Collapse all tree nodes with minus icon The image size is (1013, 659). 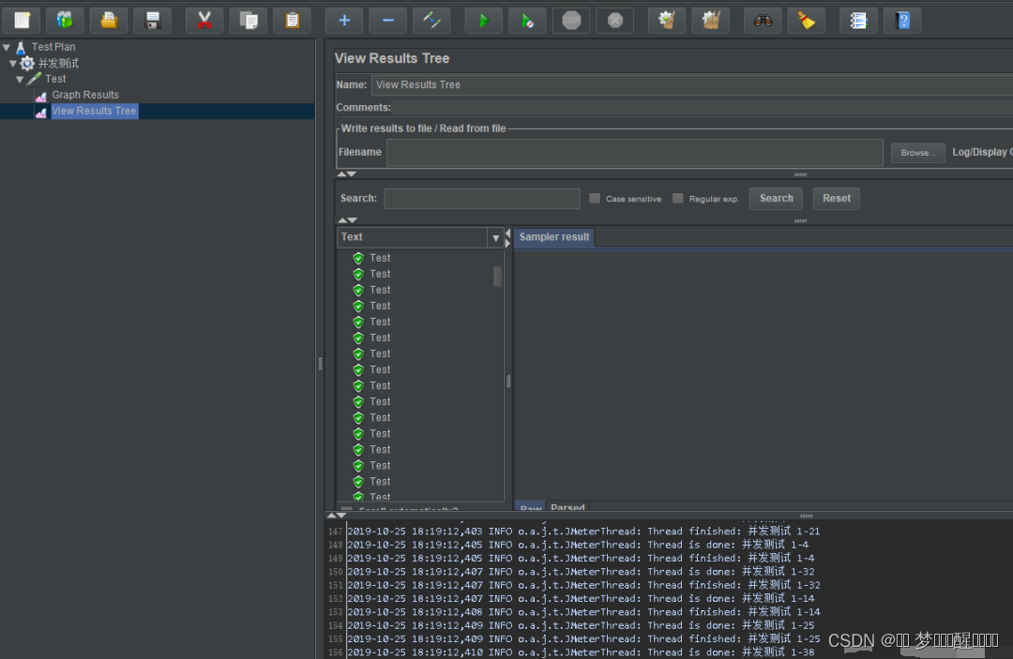click(x=387, y=21)
